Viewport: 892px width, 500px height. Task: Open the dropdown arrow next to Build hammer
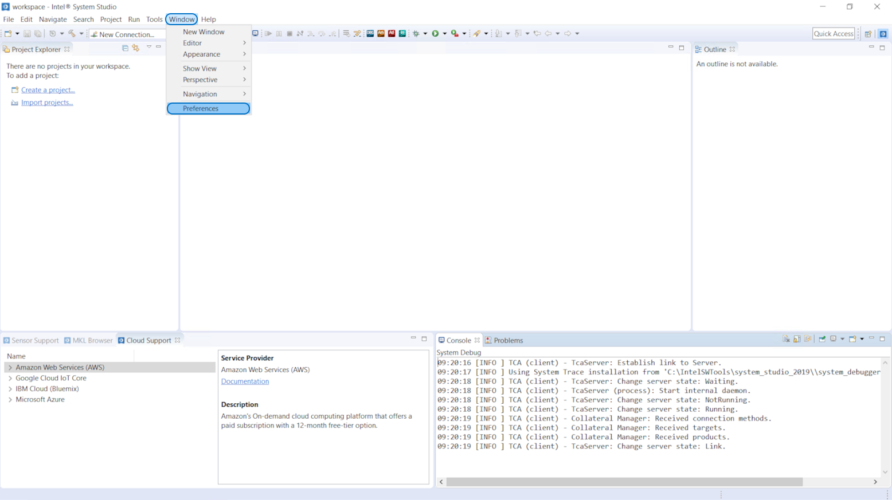tap(81, 34)
